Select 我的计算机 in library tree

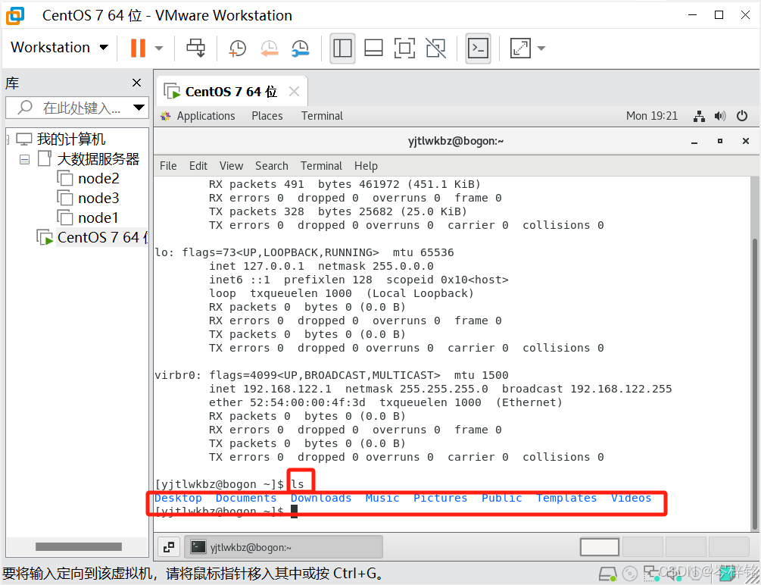(71, 139)
